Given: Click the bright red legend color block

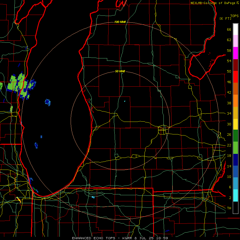Looking at the screenshot, I should [235, 77].
